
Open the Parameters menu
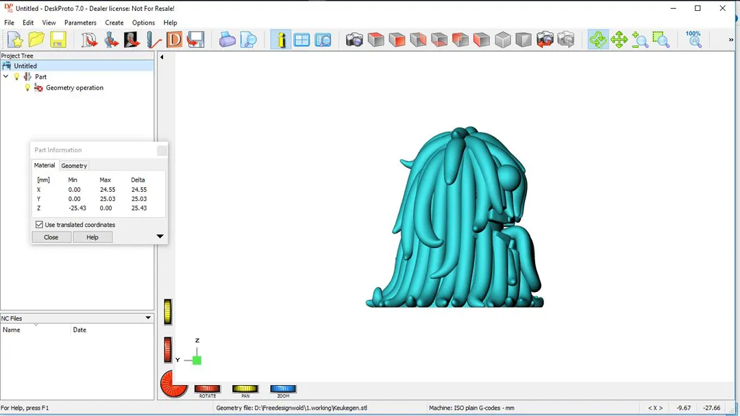click(x=80, y=23)
